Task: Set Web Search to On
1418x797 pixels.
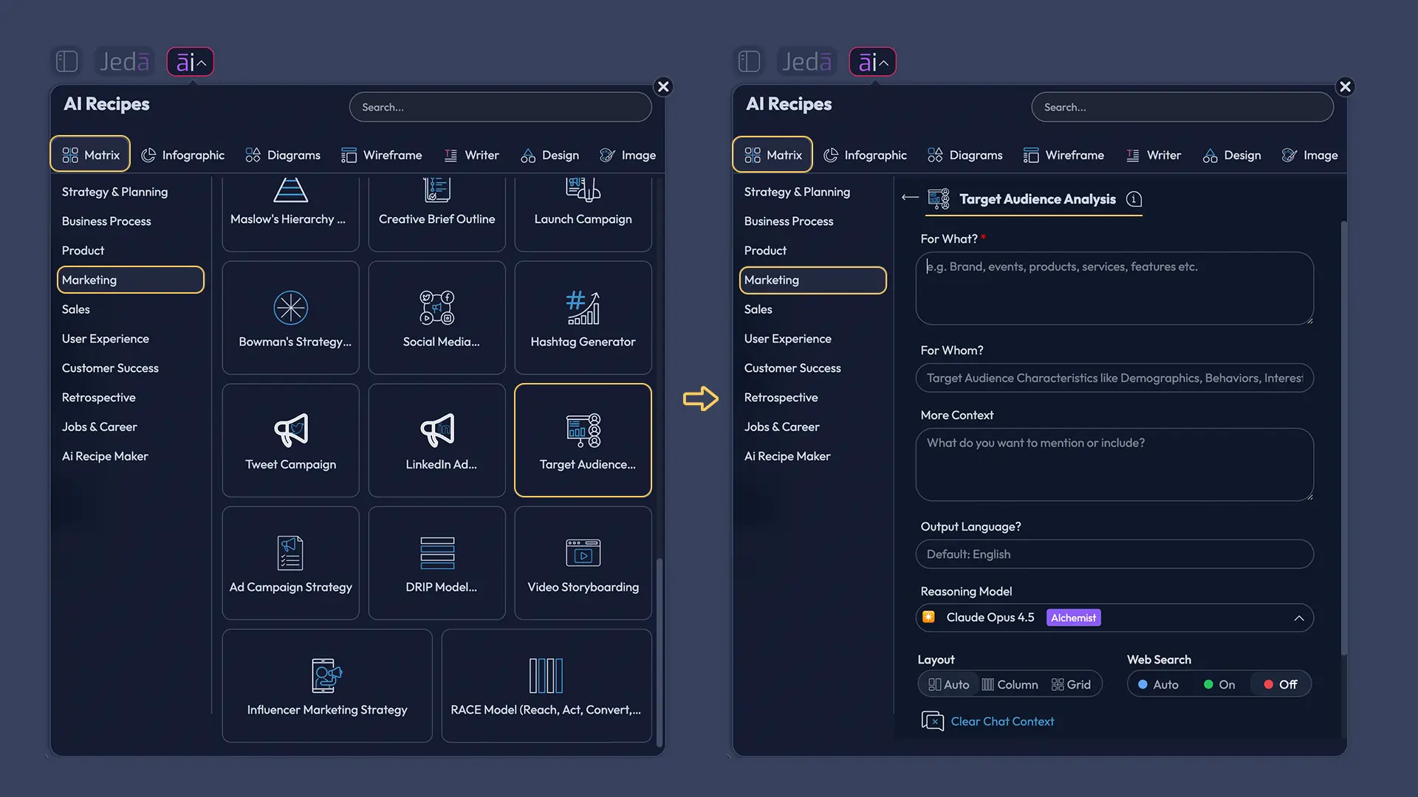Action: click(1219, 685)
